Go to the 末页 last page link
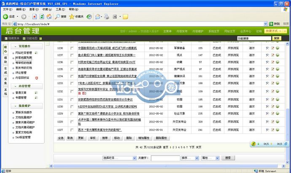 click(199, 147)
